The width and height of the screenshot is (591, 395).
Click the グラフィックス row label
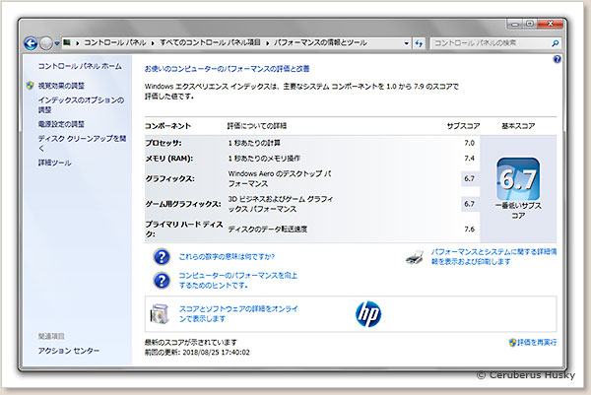[170, 178]
